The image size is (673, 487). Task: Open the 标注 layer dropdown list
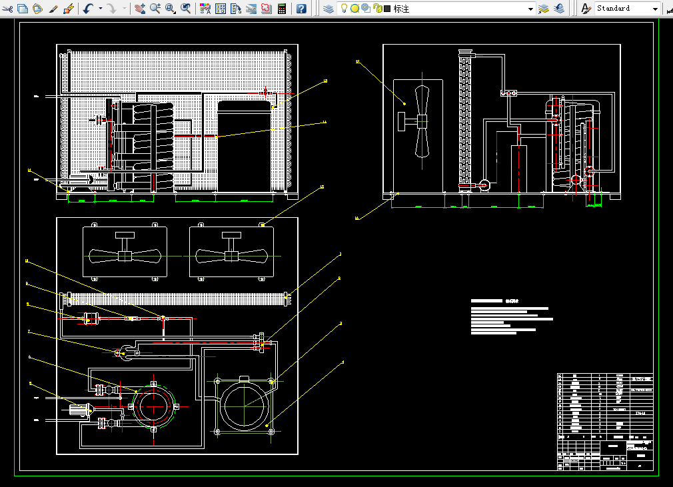pyautogui.click(x=530, y=9)
